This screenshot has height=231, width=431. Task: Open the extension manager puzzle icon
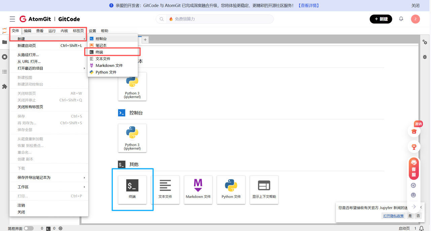(4, 87)
